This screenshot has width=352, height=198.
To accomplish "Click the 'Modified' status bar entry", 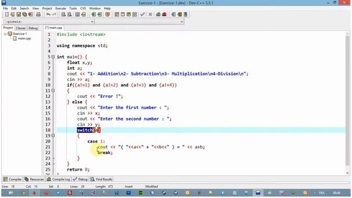I will point(152,186).
